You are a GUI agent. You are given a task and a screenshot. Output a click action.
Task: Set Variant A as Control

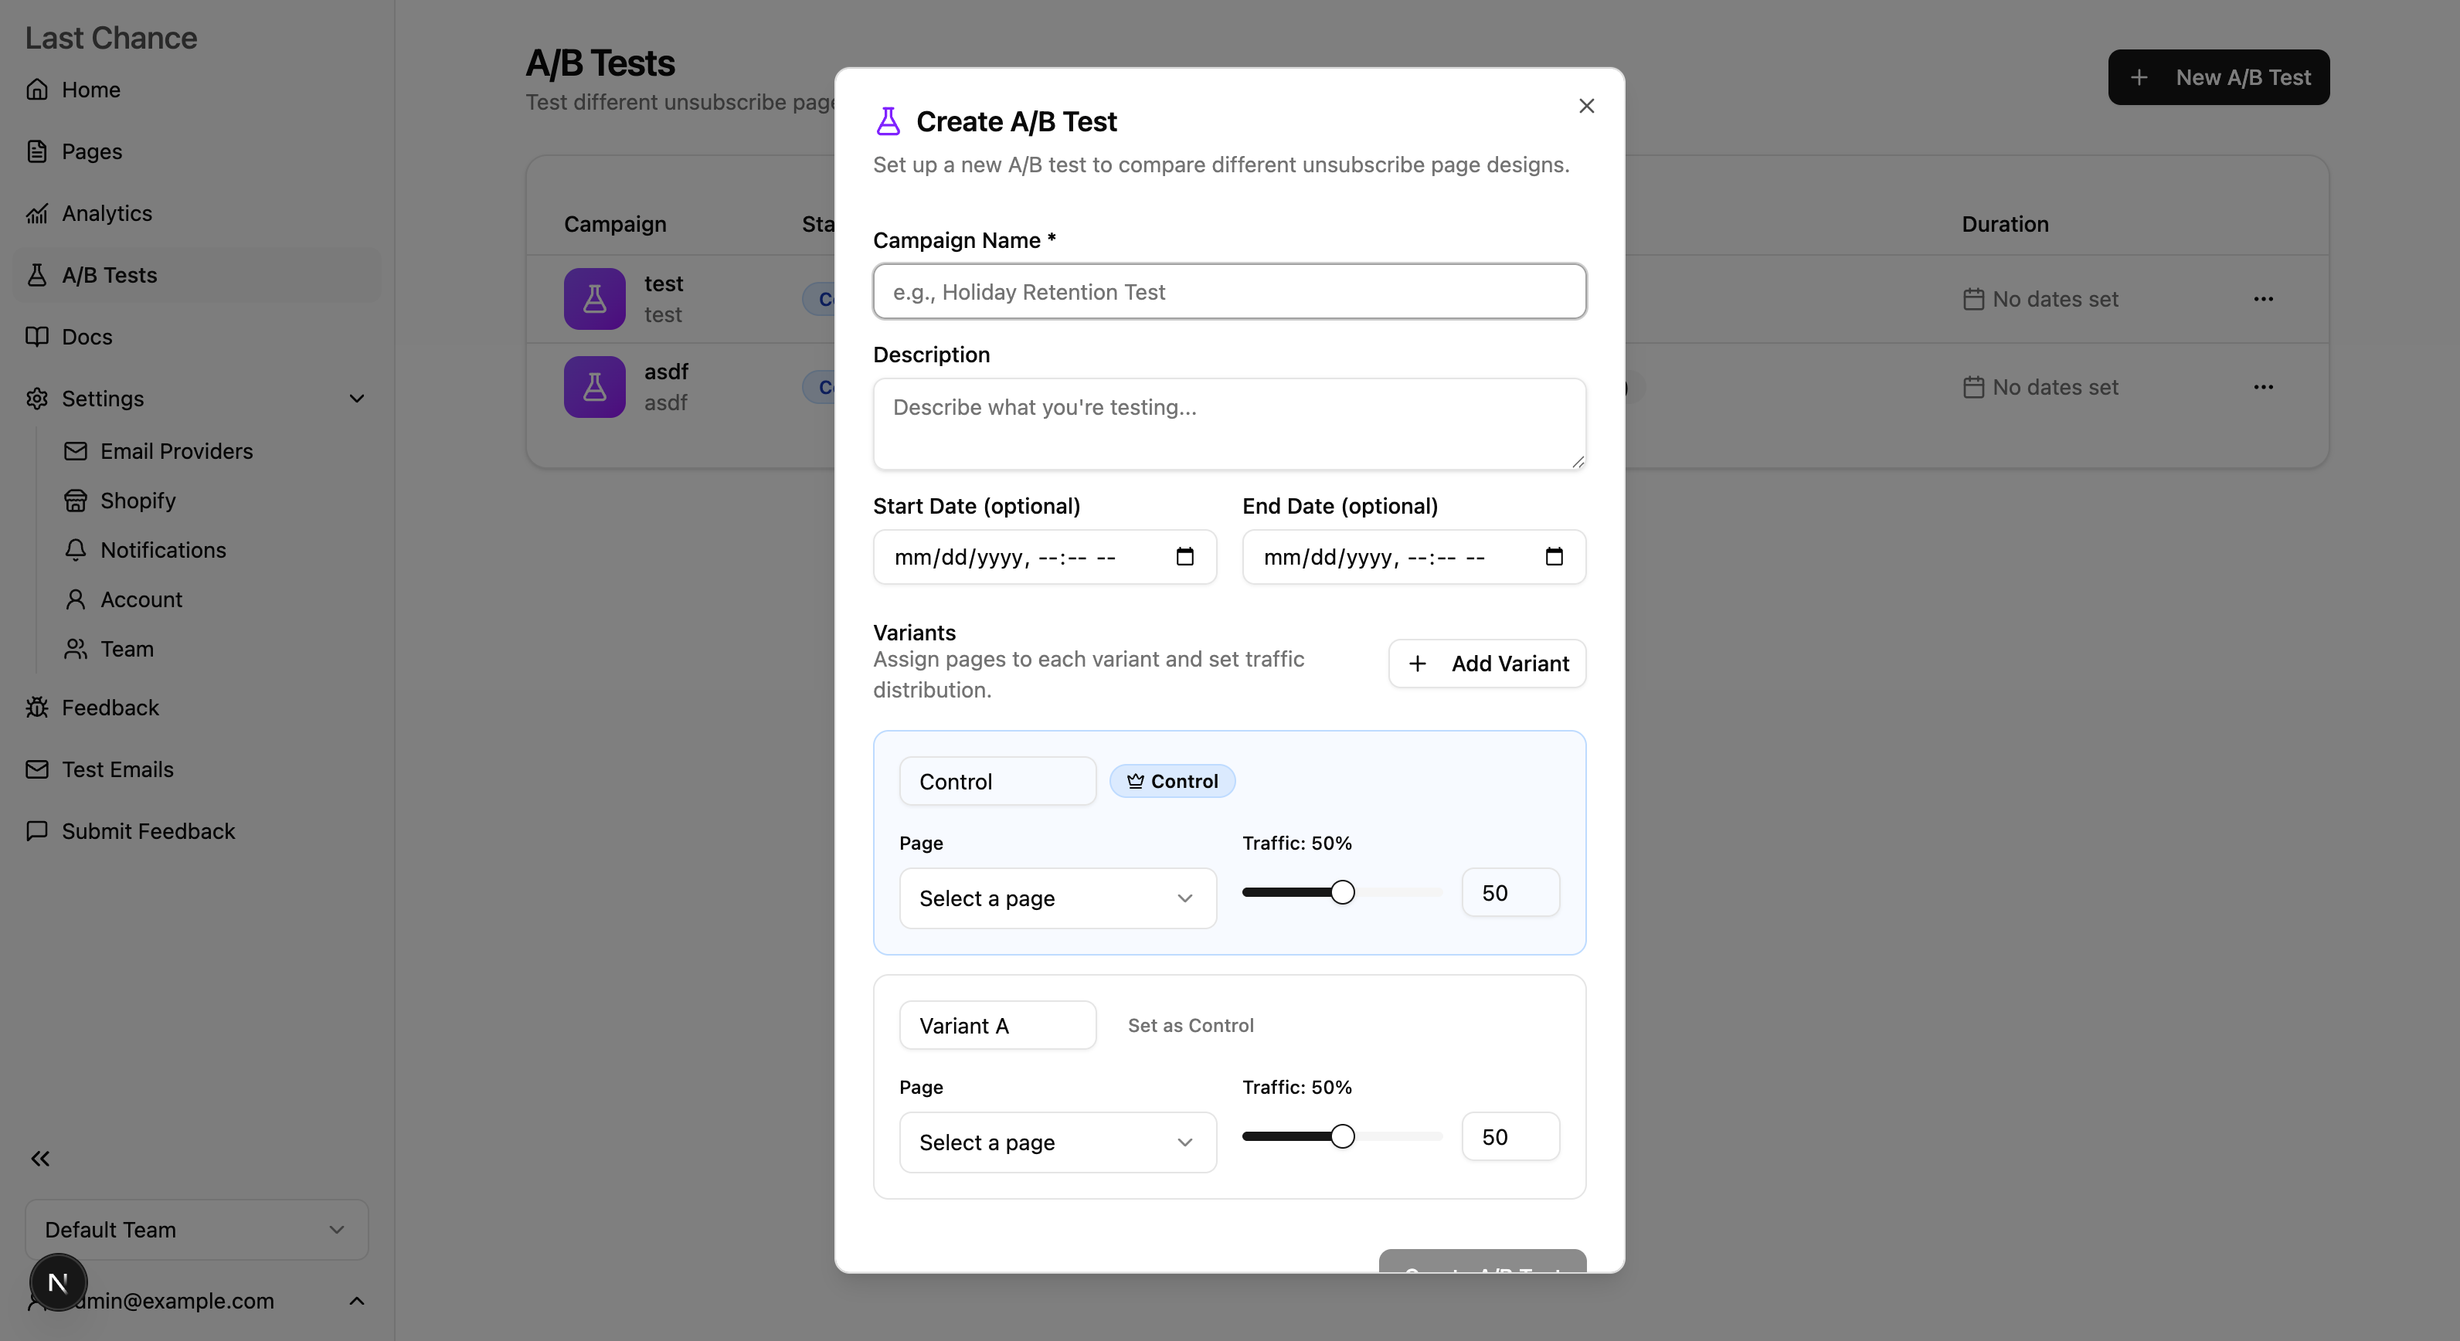tap(1190, 1025)
